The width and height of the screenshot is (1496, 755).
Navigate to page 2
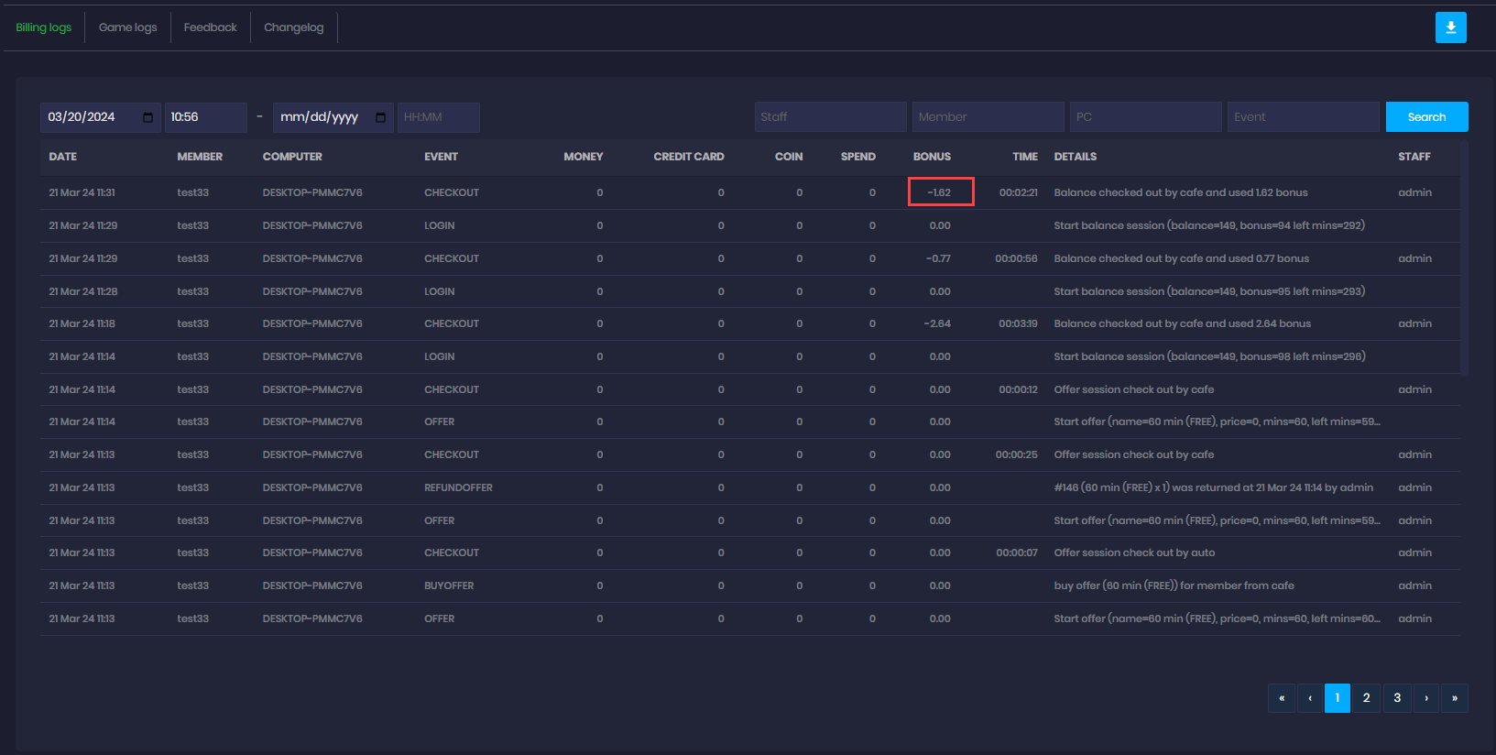(x=1366, y=698)
